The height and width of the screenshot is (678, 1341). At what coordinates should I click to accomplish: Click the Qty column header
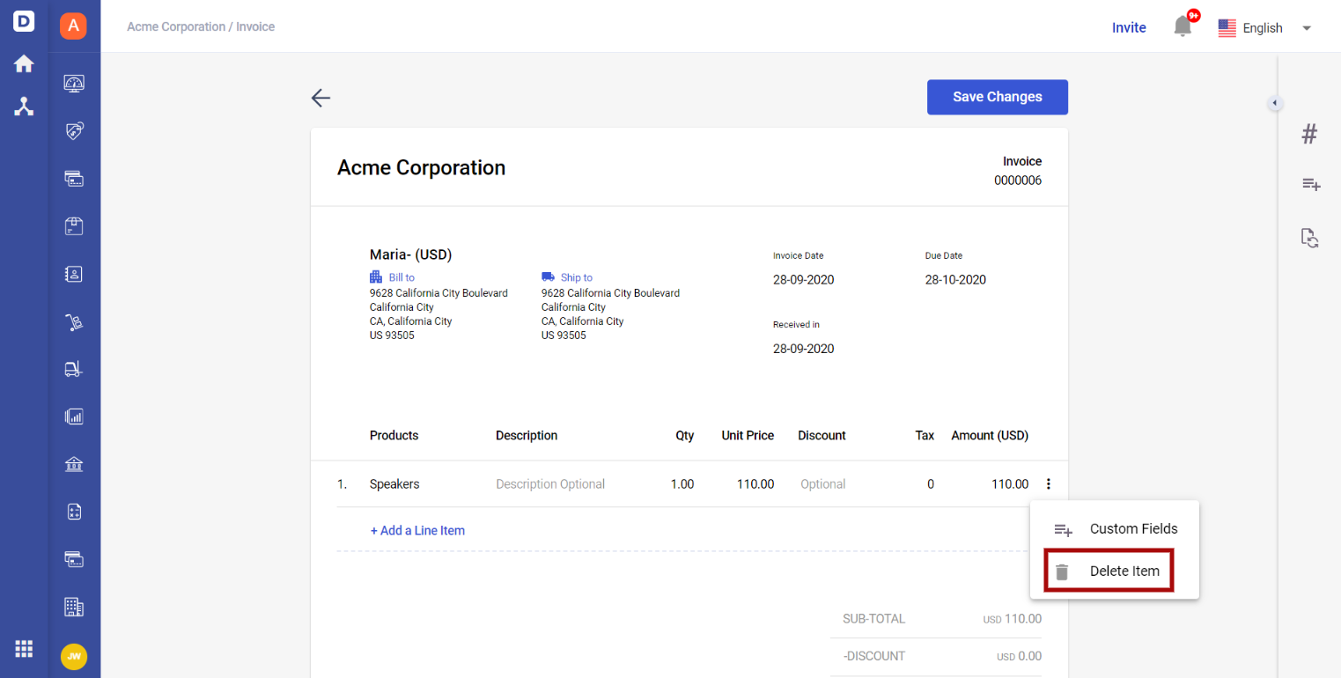(685, 436)
